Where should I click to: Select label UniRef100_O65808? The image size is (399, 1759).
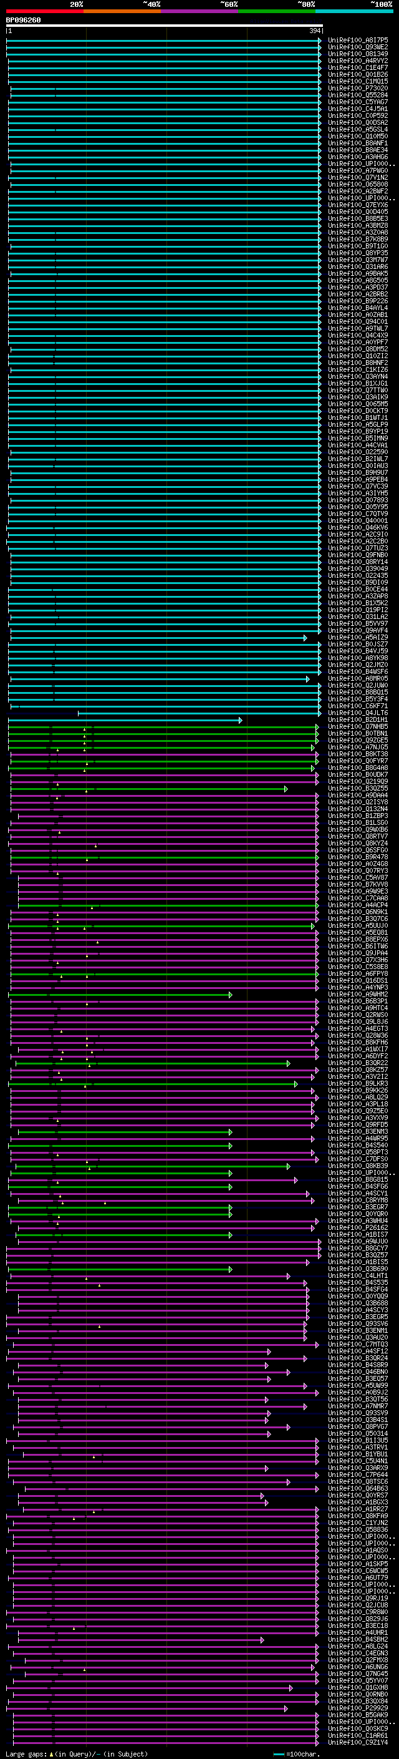click(x=358, y=184)
